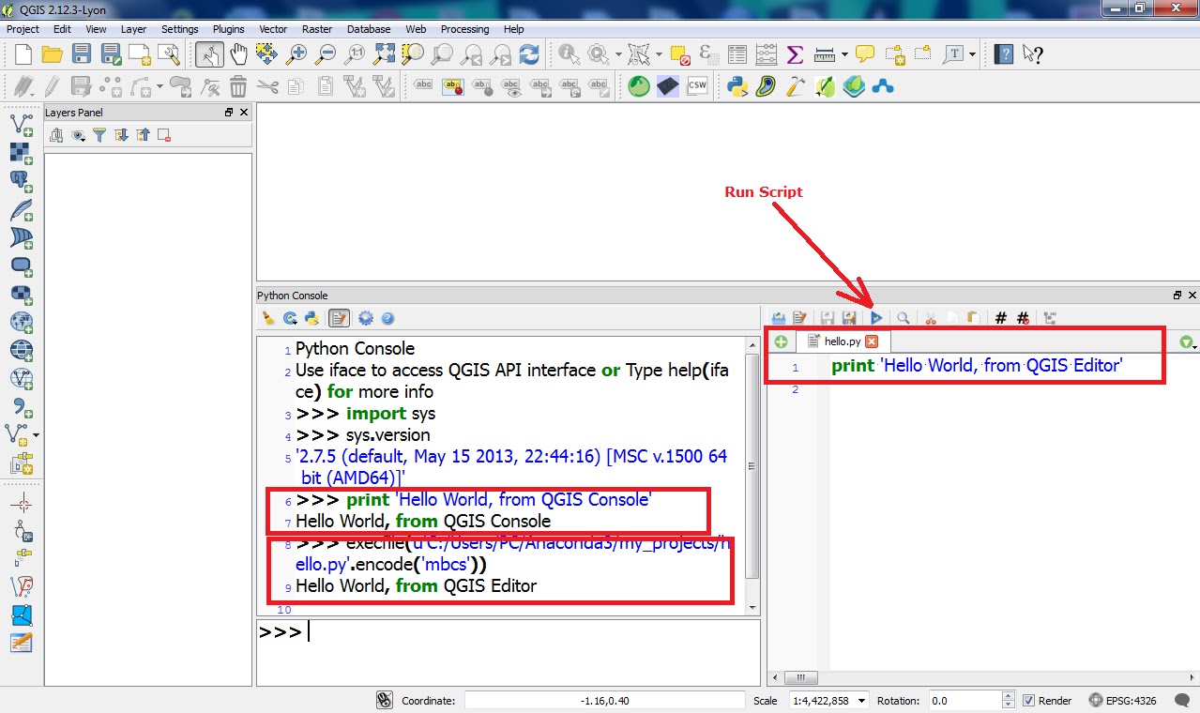Open the field calculator abacus icon
Image resolution: width=1200 pixels, height=713 pixels.
click(767, 53)
